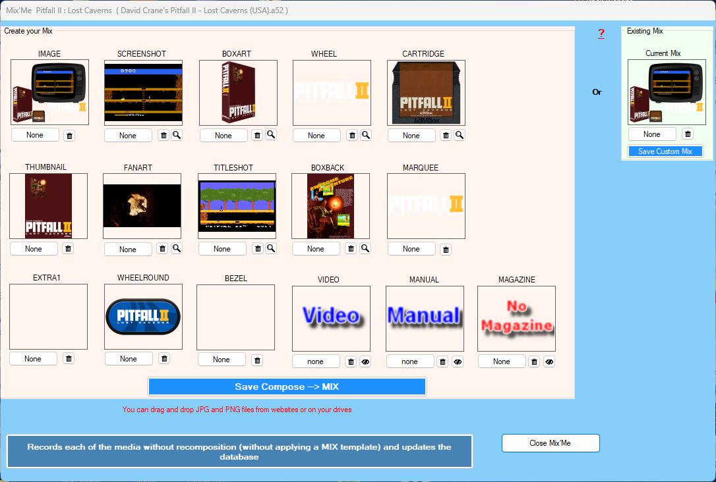Select the FANART cave thumbnail

pos(142,206)
